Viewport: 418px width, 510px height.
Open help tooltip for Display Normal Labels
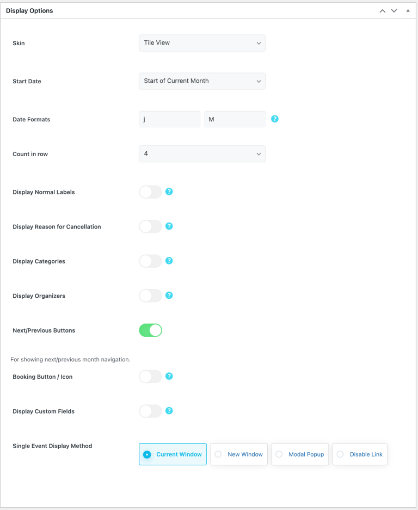tap(169, 192)
